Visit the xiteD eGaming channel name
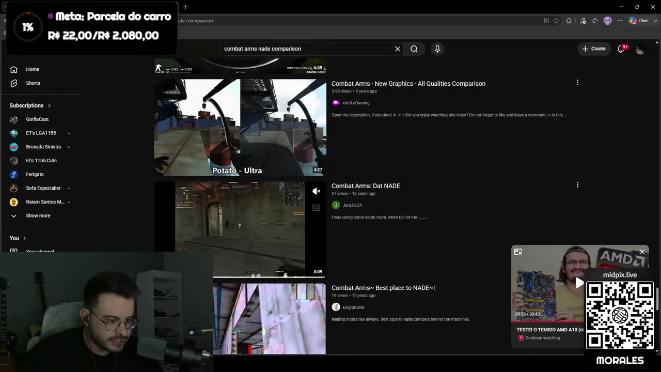Image resolution: width=661 pixels, height=372 pixels. coord(356,103)
